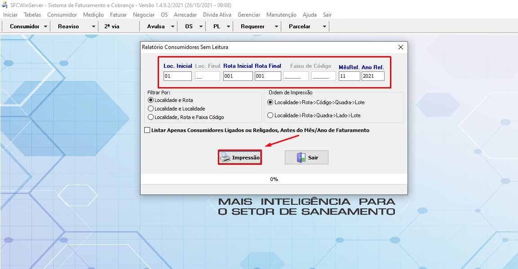Choose the 'Localidade, Rota e Faixa Código' filter

[x=151, y=117]
